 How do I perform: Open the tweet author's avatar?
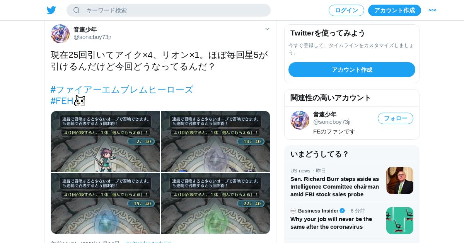tap(60, 34)
